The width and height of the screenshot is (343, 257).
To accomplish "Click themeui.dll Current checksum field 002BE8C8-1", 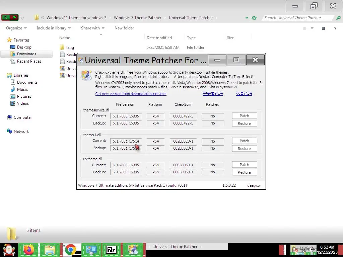I will click(183, 141).
